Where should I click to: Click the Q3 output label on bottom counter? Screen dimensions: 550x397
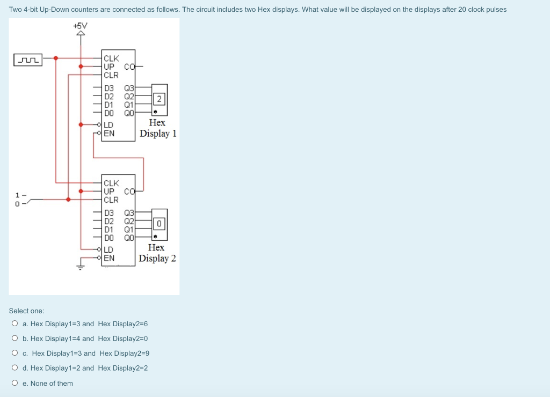128,212
